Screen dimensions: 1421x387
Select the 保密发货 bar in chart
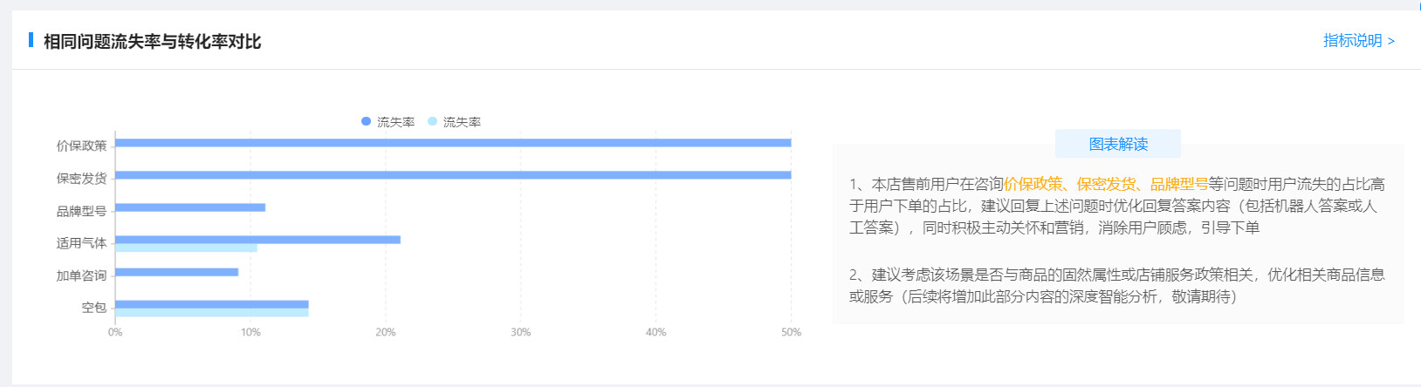point(452,175)
